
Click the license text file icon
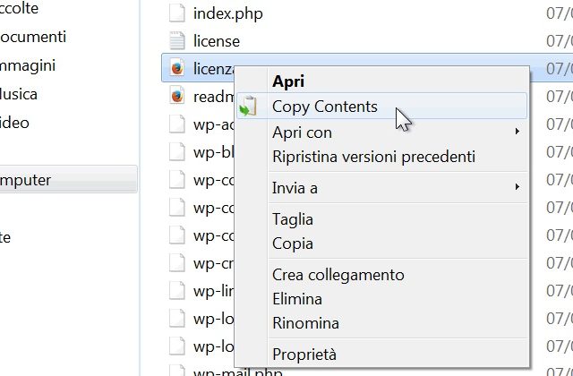(176, 41)
